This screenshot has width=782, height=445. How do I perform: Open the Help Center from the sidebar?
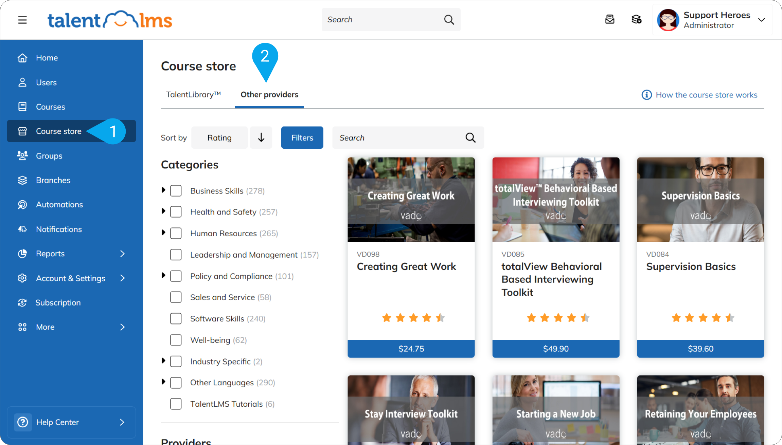57,422
